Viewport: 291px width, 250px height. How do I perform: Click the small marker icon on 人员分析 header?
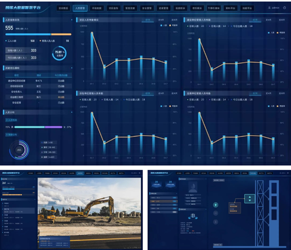(x=71, y=112)
